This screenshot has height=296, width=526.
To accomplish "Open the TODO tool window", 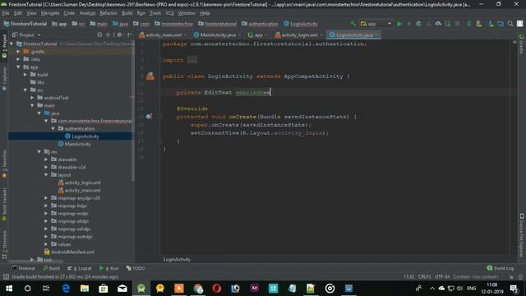I will (135, 268).
